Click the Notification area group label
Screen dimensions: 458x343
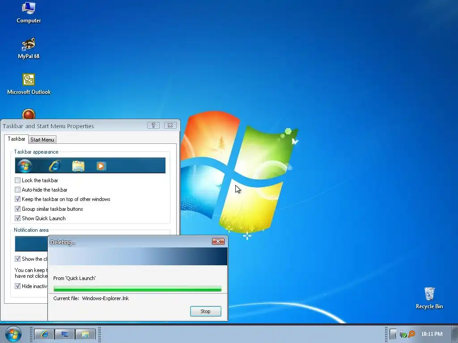(x=31, y=230)
